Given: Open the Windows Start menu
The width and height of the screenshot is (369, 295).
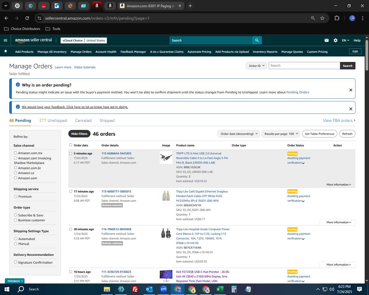Looking at the screenshot, I should 7,289.
